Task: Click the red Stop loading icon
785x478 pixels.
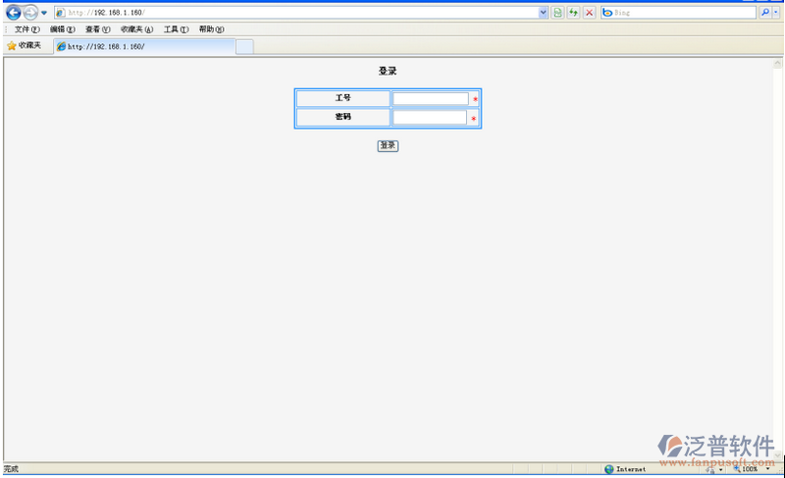Action: coord(590,13)
